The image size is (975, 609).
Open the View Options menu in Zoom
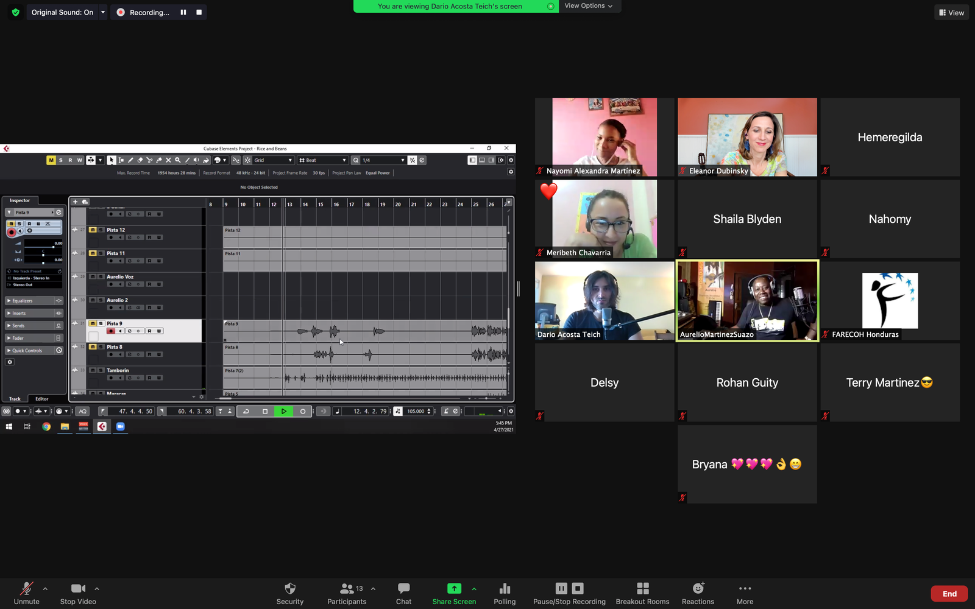pyautogui.click(x=588, y=6)
